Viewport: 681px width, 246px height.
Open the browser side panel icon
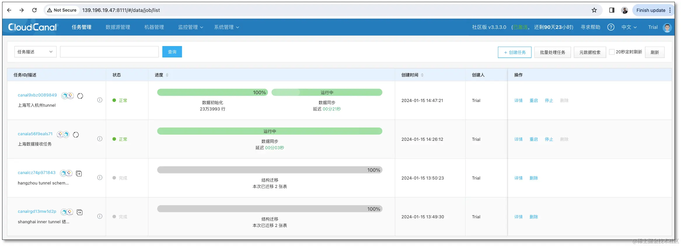tap(612, 10)
